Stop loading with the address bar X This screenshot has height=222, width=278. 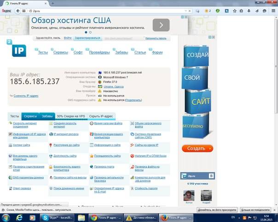click(x=190, y=11)
